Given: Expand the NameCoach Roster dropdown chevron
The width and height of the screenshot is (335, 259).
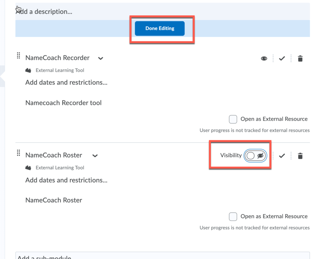Looking at the screenshot, I should (x=95, y=156).
